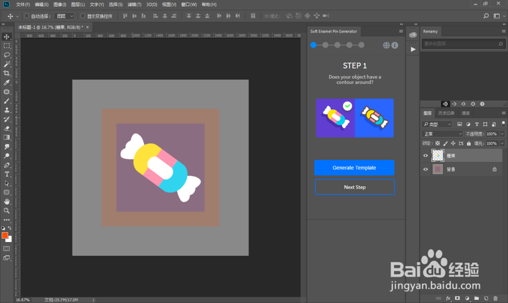Open the 图像(I) menu
Viewport: 508px width, 303px height.
[59, 5]
